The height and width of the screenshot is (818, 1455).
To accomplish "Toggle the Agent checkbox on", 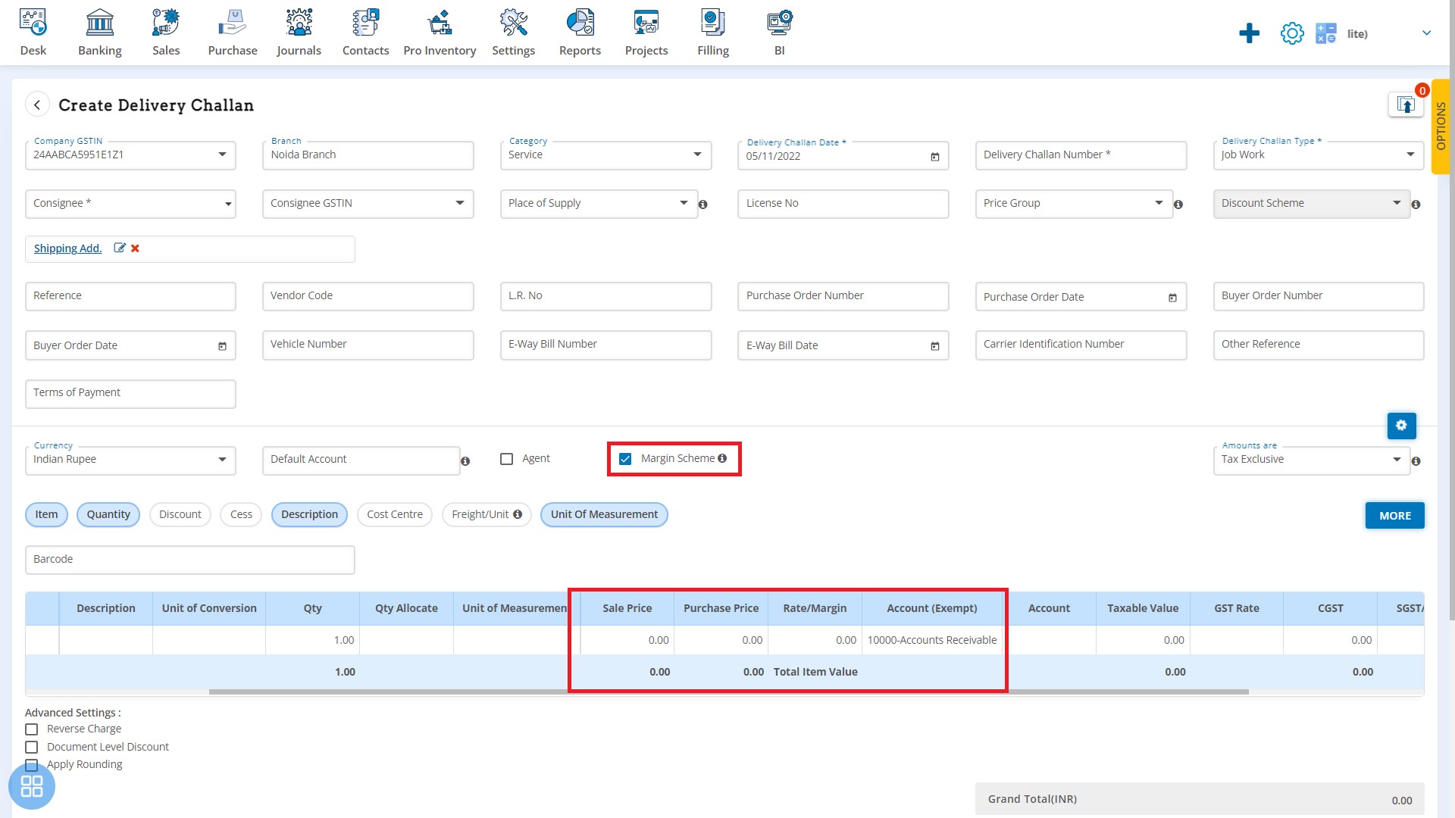I will (x=507, y=458).
